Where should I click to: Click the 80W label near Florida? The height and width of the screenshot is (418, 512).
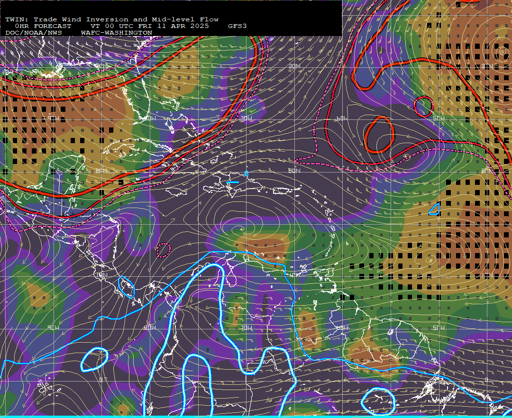(150, 118)
